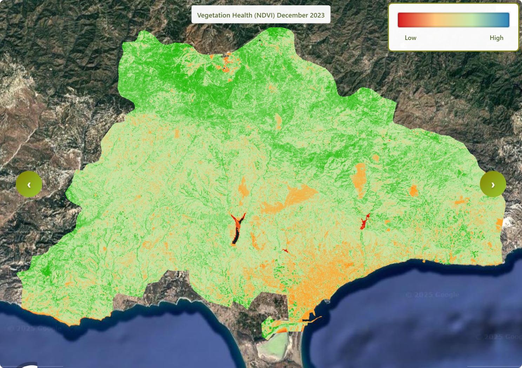Click the dark red reservoir in map center
Viewport: 522px width, 368px height.
coord(236,230)
